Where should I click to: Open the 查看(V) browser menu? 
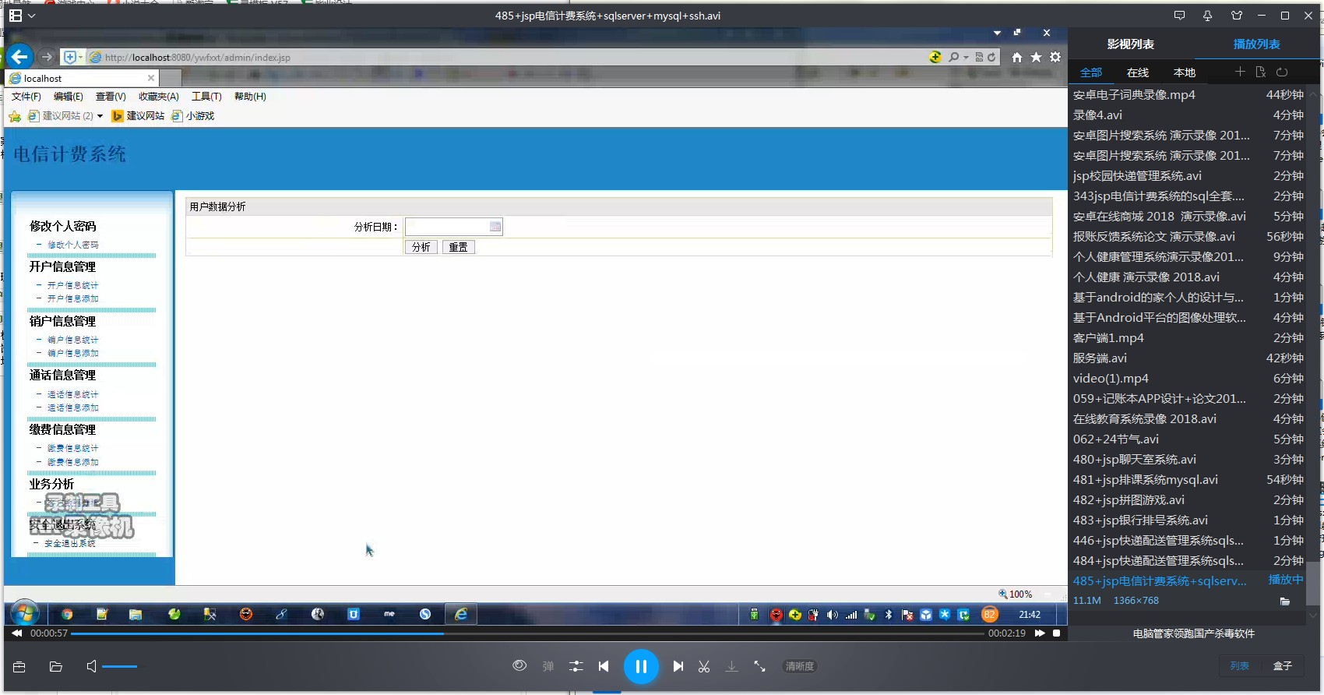point(111,97)
